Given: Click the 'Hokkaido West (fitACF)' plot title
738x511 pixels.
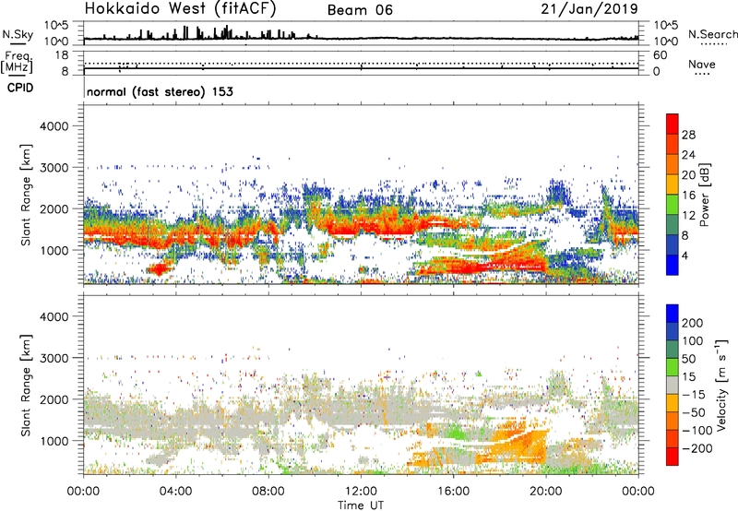Looking at the screenshot, I should click(180, 8).
